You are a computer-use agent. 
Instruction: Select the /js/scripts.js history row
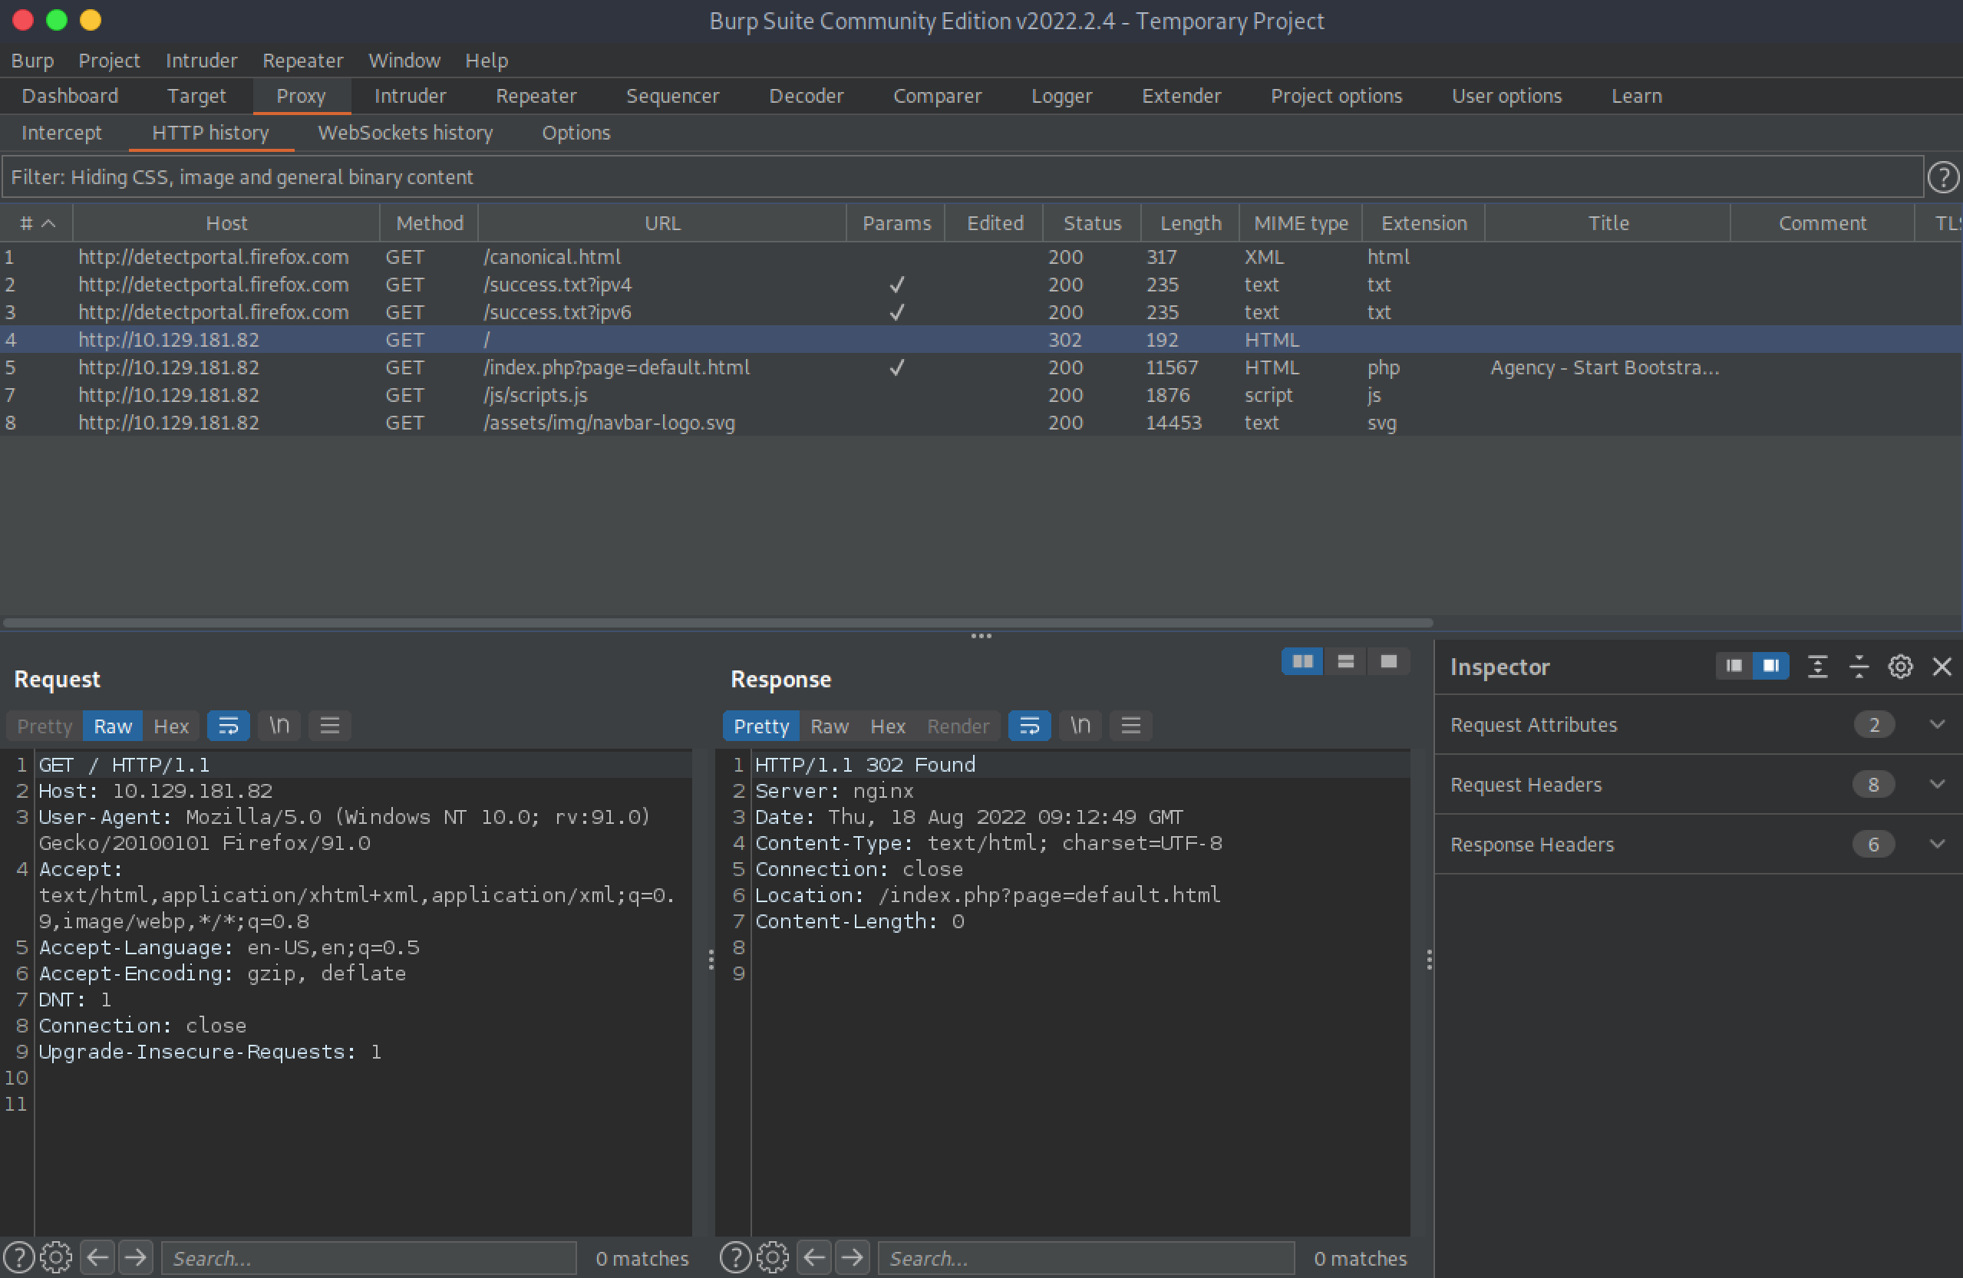981,395
